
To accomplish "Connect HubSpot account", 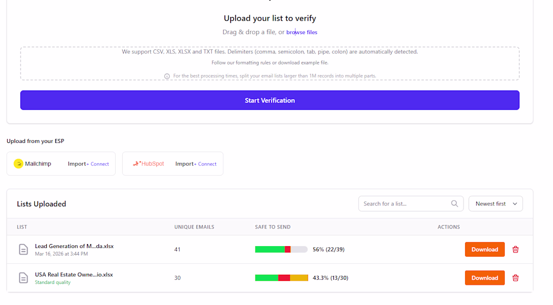I will tap(206, 164).
